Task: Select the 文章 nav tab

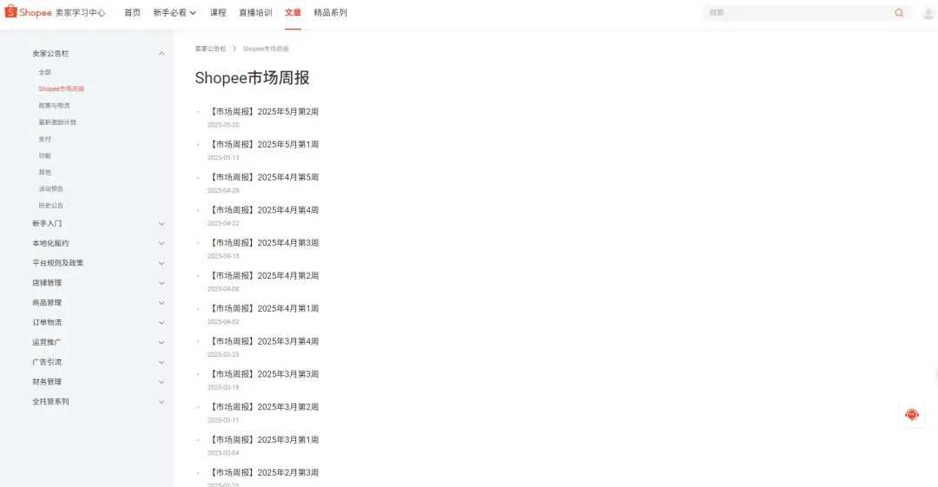Action: click(293, 12)
